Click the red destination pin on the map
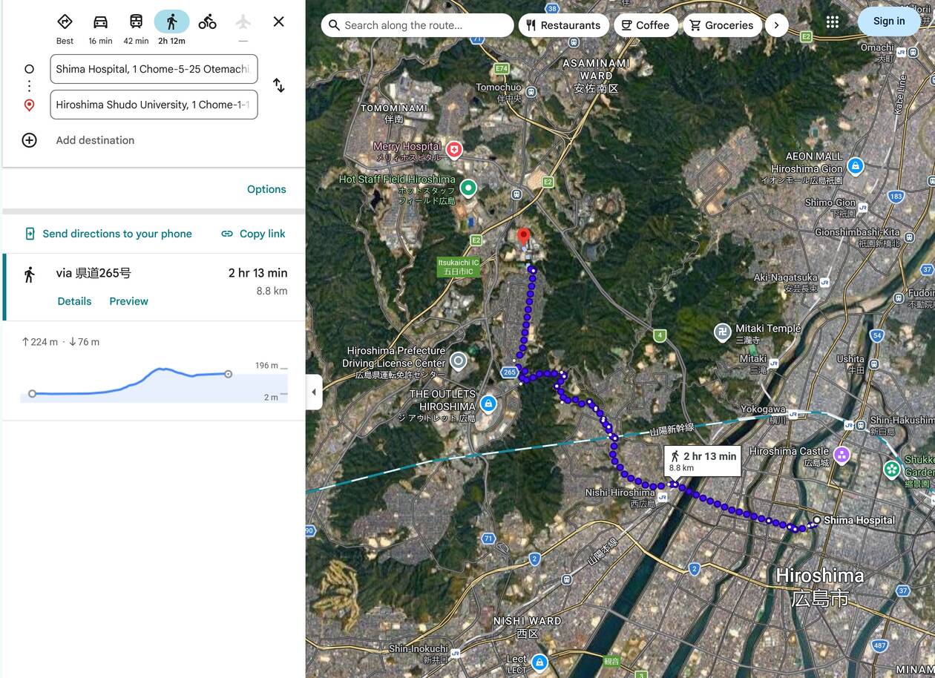The image size is (935, 678). coord(523,237)
